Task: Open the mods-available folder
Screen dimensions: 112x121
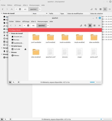Action: (x=65, y=39)
